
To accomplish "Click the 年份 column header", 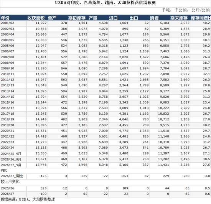I will (5, 18).
